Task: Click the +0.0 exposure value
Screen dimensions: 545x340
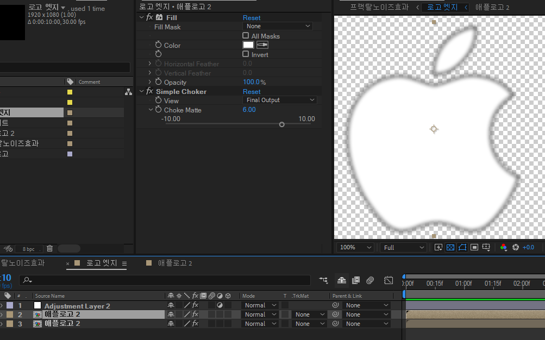Action: coord(528,247)
